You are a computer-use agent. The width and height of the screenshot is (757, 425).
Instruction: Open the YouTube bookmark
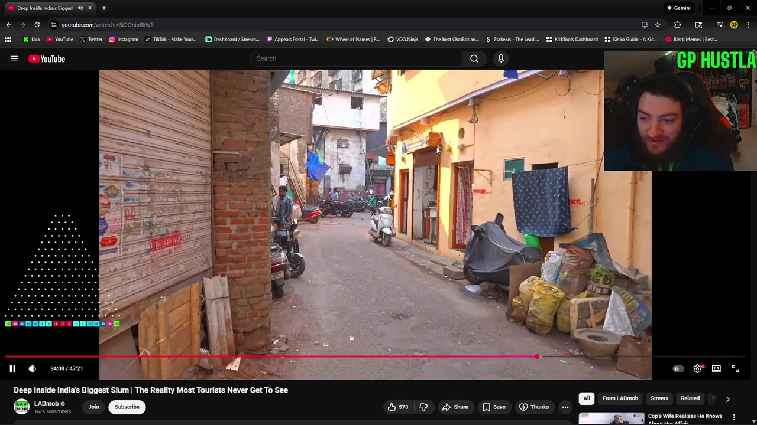point(60,40)
